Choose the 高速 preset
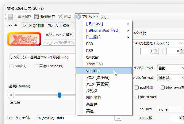 coord(104,111)
